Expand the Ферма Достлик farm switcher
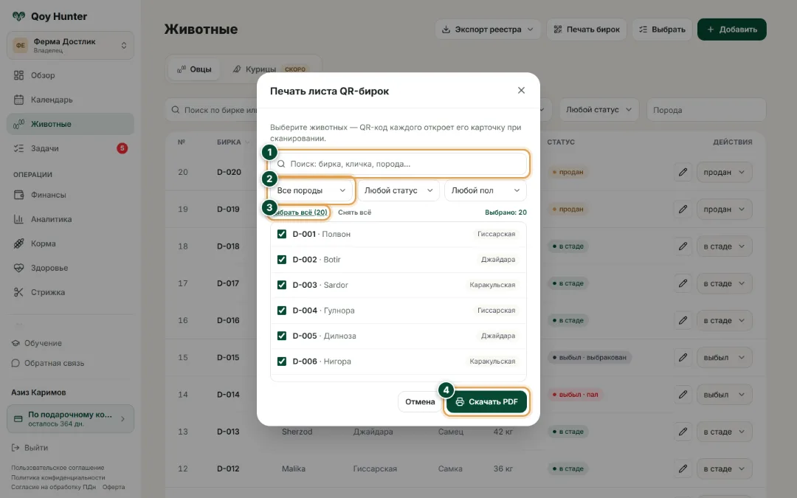Image resolution: width=797 pixels, height=498 pixels. click(x=70, y=45)
